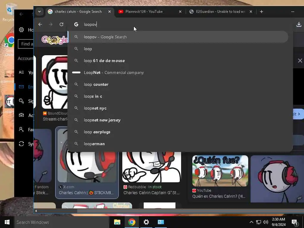Switch to the E2Guardian tab
The image size is (304, 228).
pos(221,12)
